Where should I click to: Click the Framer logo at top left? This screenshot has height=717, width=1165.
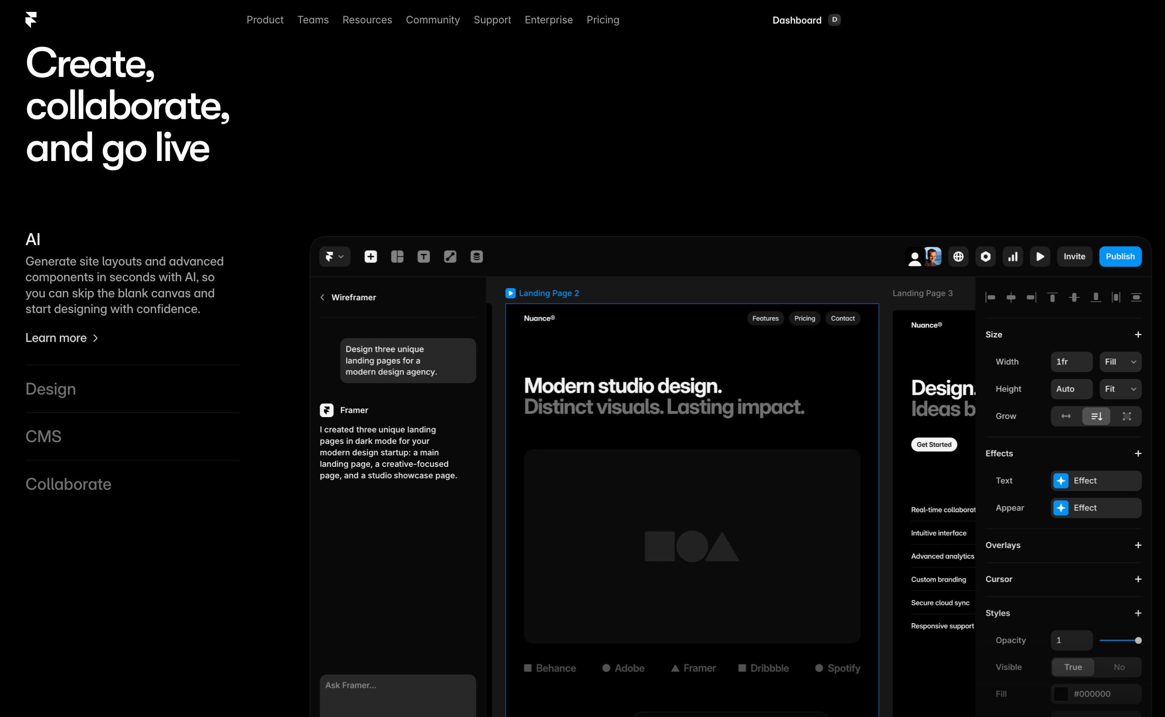(x=31, y=20)
